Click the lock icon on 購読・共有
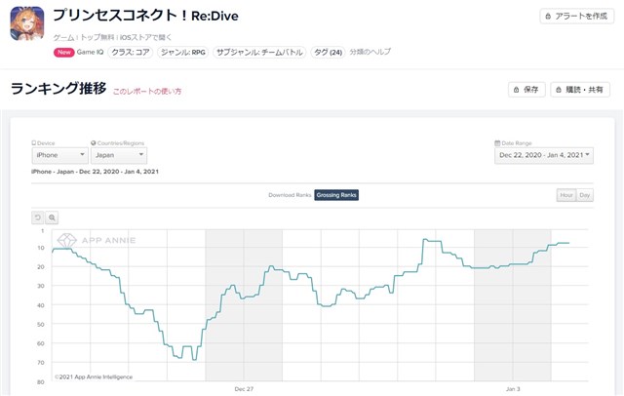The width and height of the screenshot is (624, 396). click(x=559, y=90)
